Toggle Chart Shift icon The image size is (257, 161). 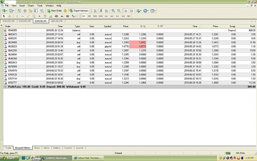132,11
